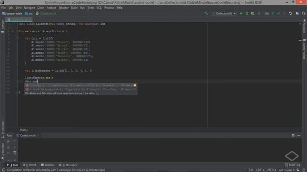Open the Maven Projects side panel
Image resolution: width=307 pixels, height=172 pixels.
[x=304, y=49]
